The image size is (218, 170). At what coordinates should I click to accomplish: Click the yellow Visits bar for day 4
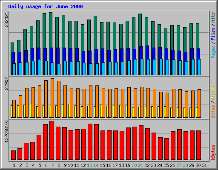(x=31, y=110)
